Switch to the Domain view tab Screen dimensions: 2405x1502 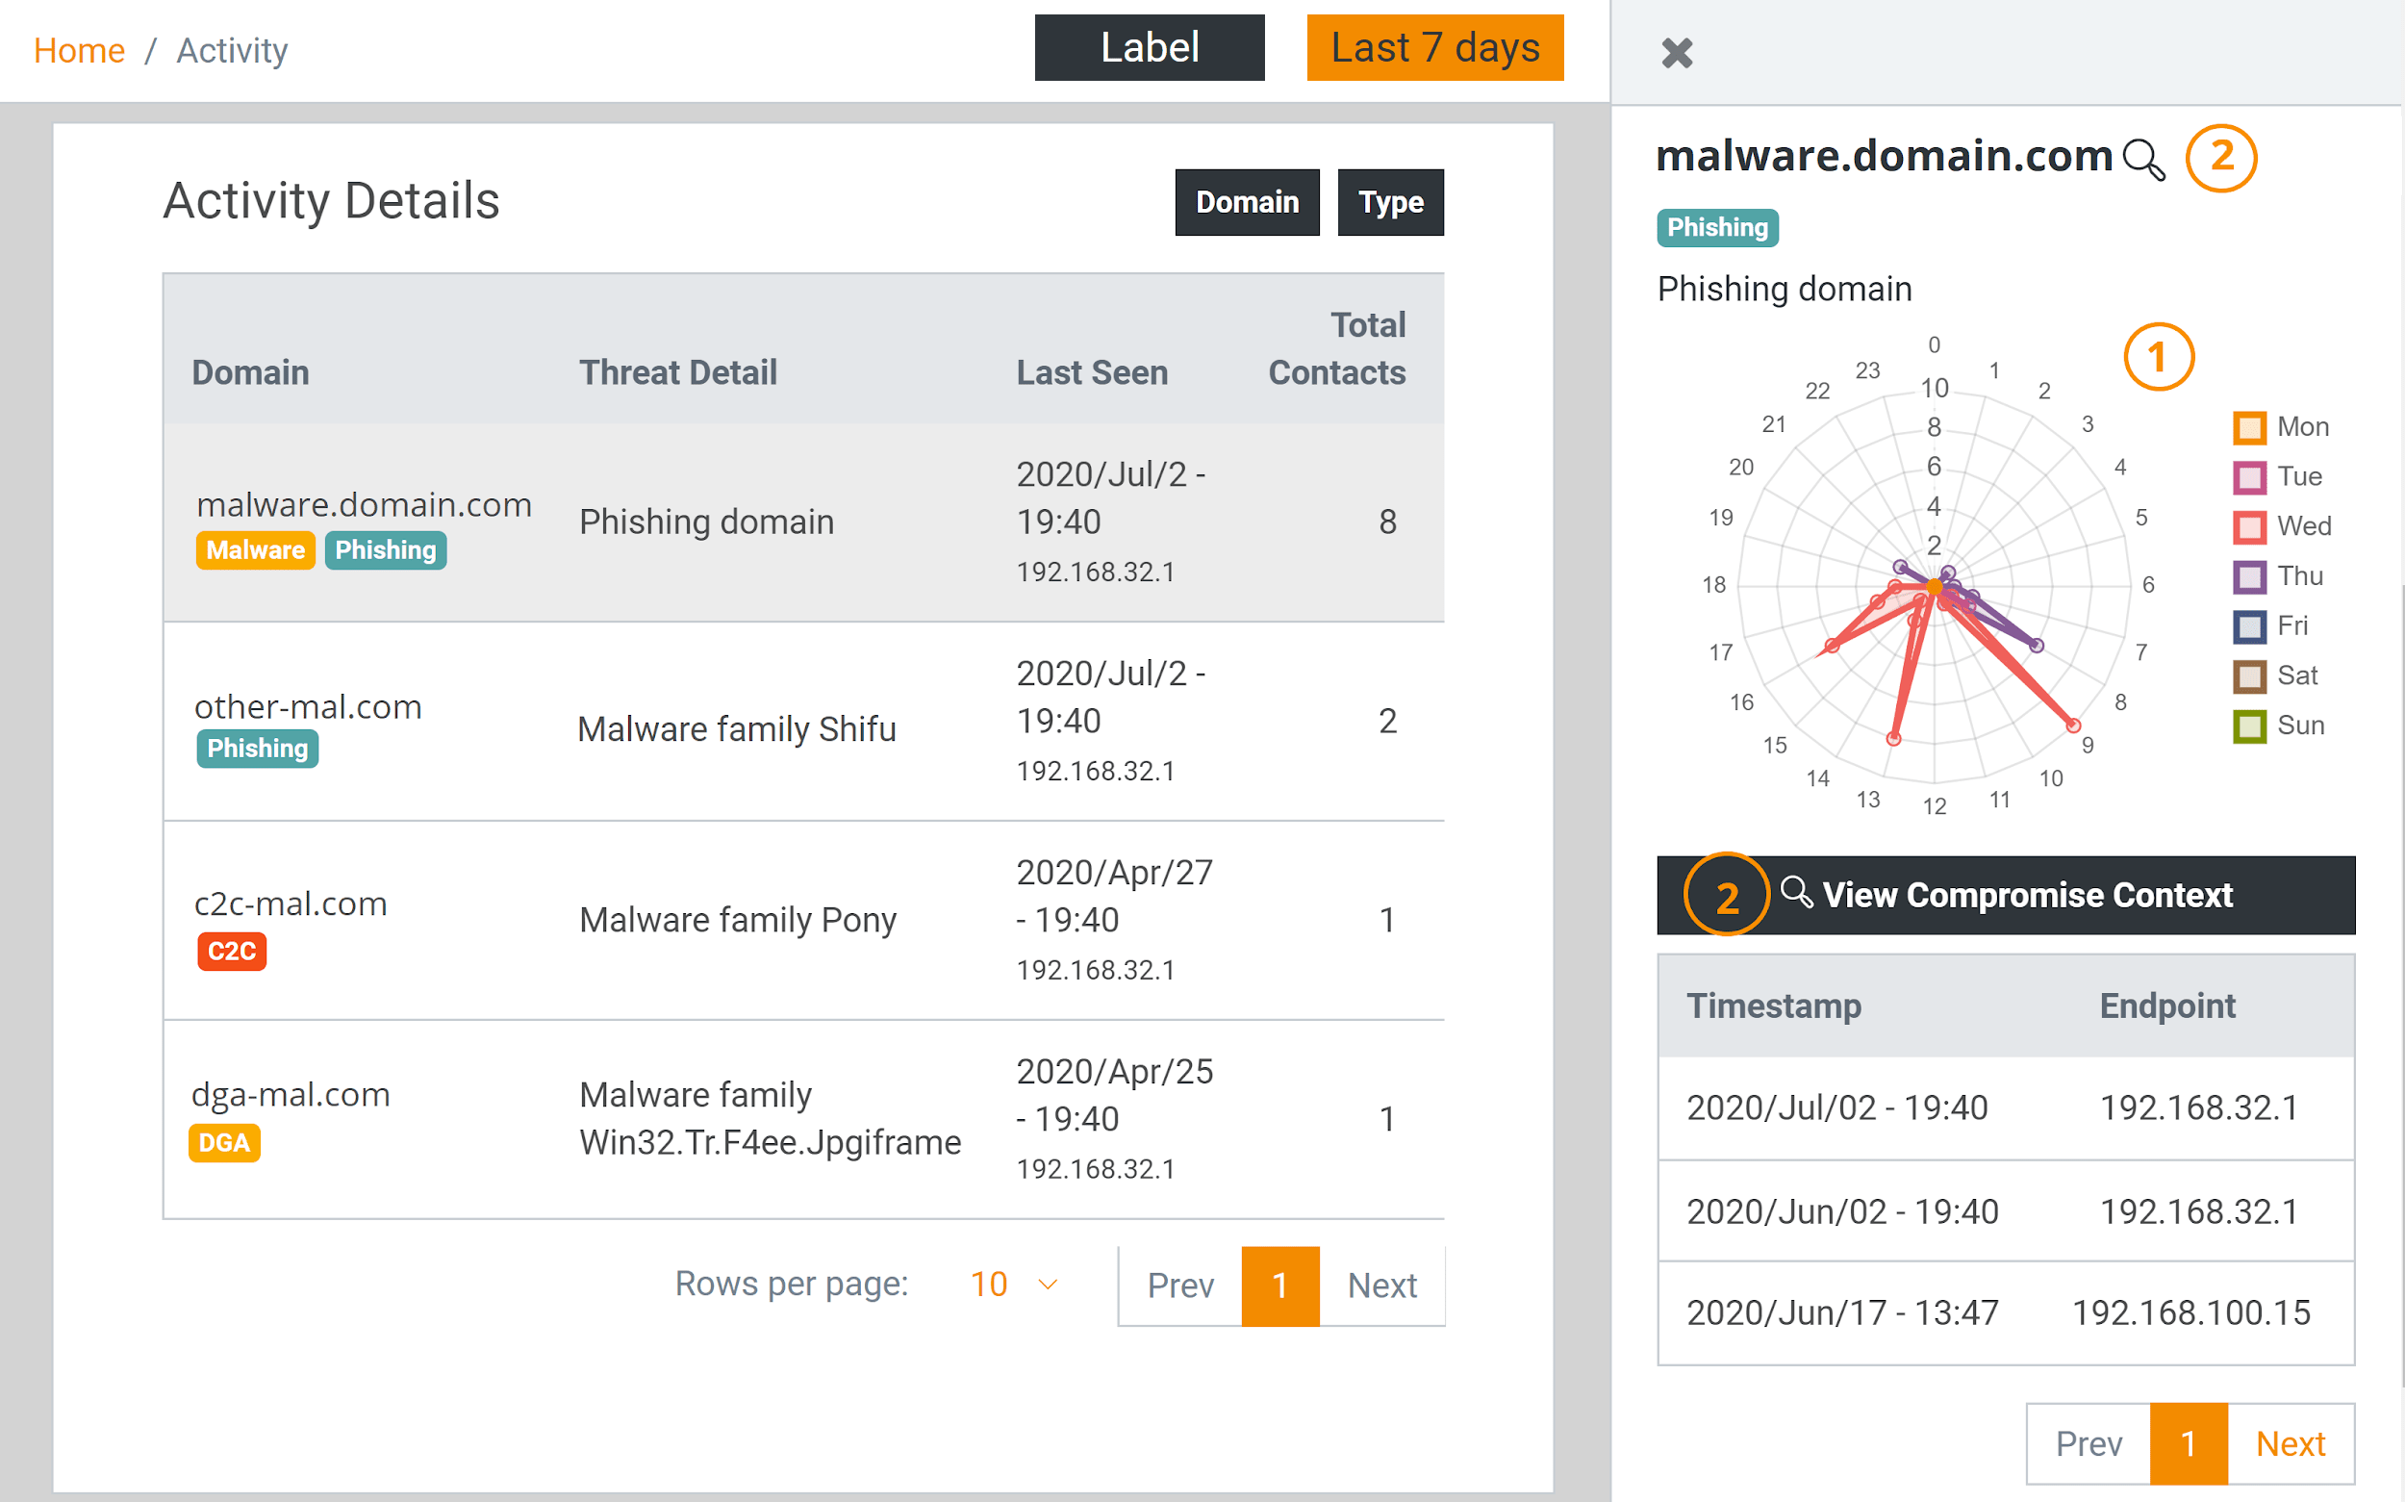pos(1246,203)
